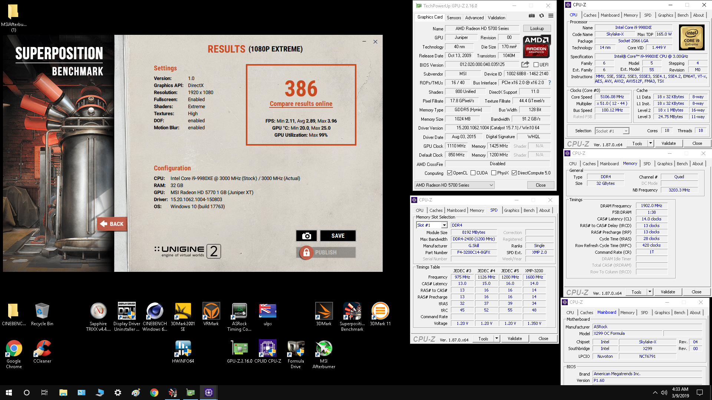Open CINEBENCH Windows 64 shortcut
712x400 pixels.
[155, 317]
